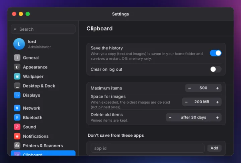Click Don't save from these apps heading
The width and height of the screenshot is (241, 163).
116,135
